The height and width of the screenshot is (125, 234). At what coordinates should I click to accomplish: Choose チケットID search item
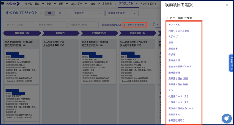[x=174, y=25]
